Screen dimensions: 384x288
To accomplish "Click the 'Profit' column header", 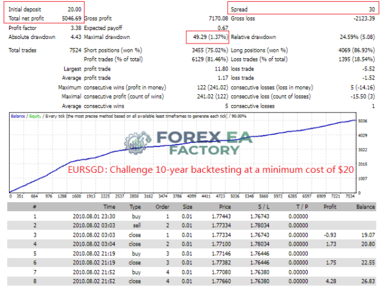I will [330, 207].
